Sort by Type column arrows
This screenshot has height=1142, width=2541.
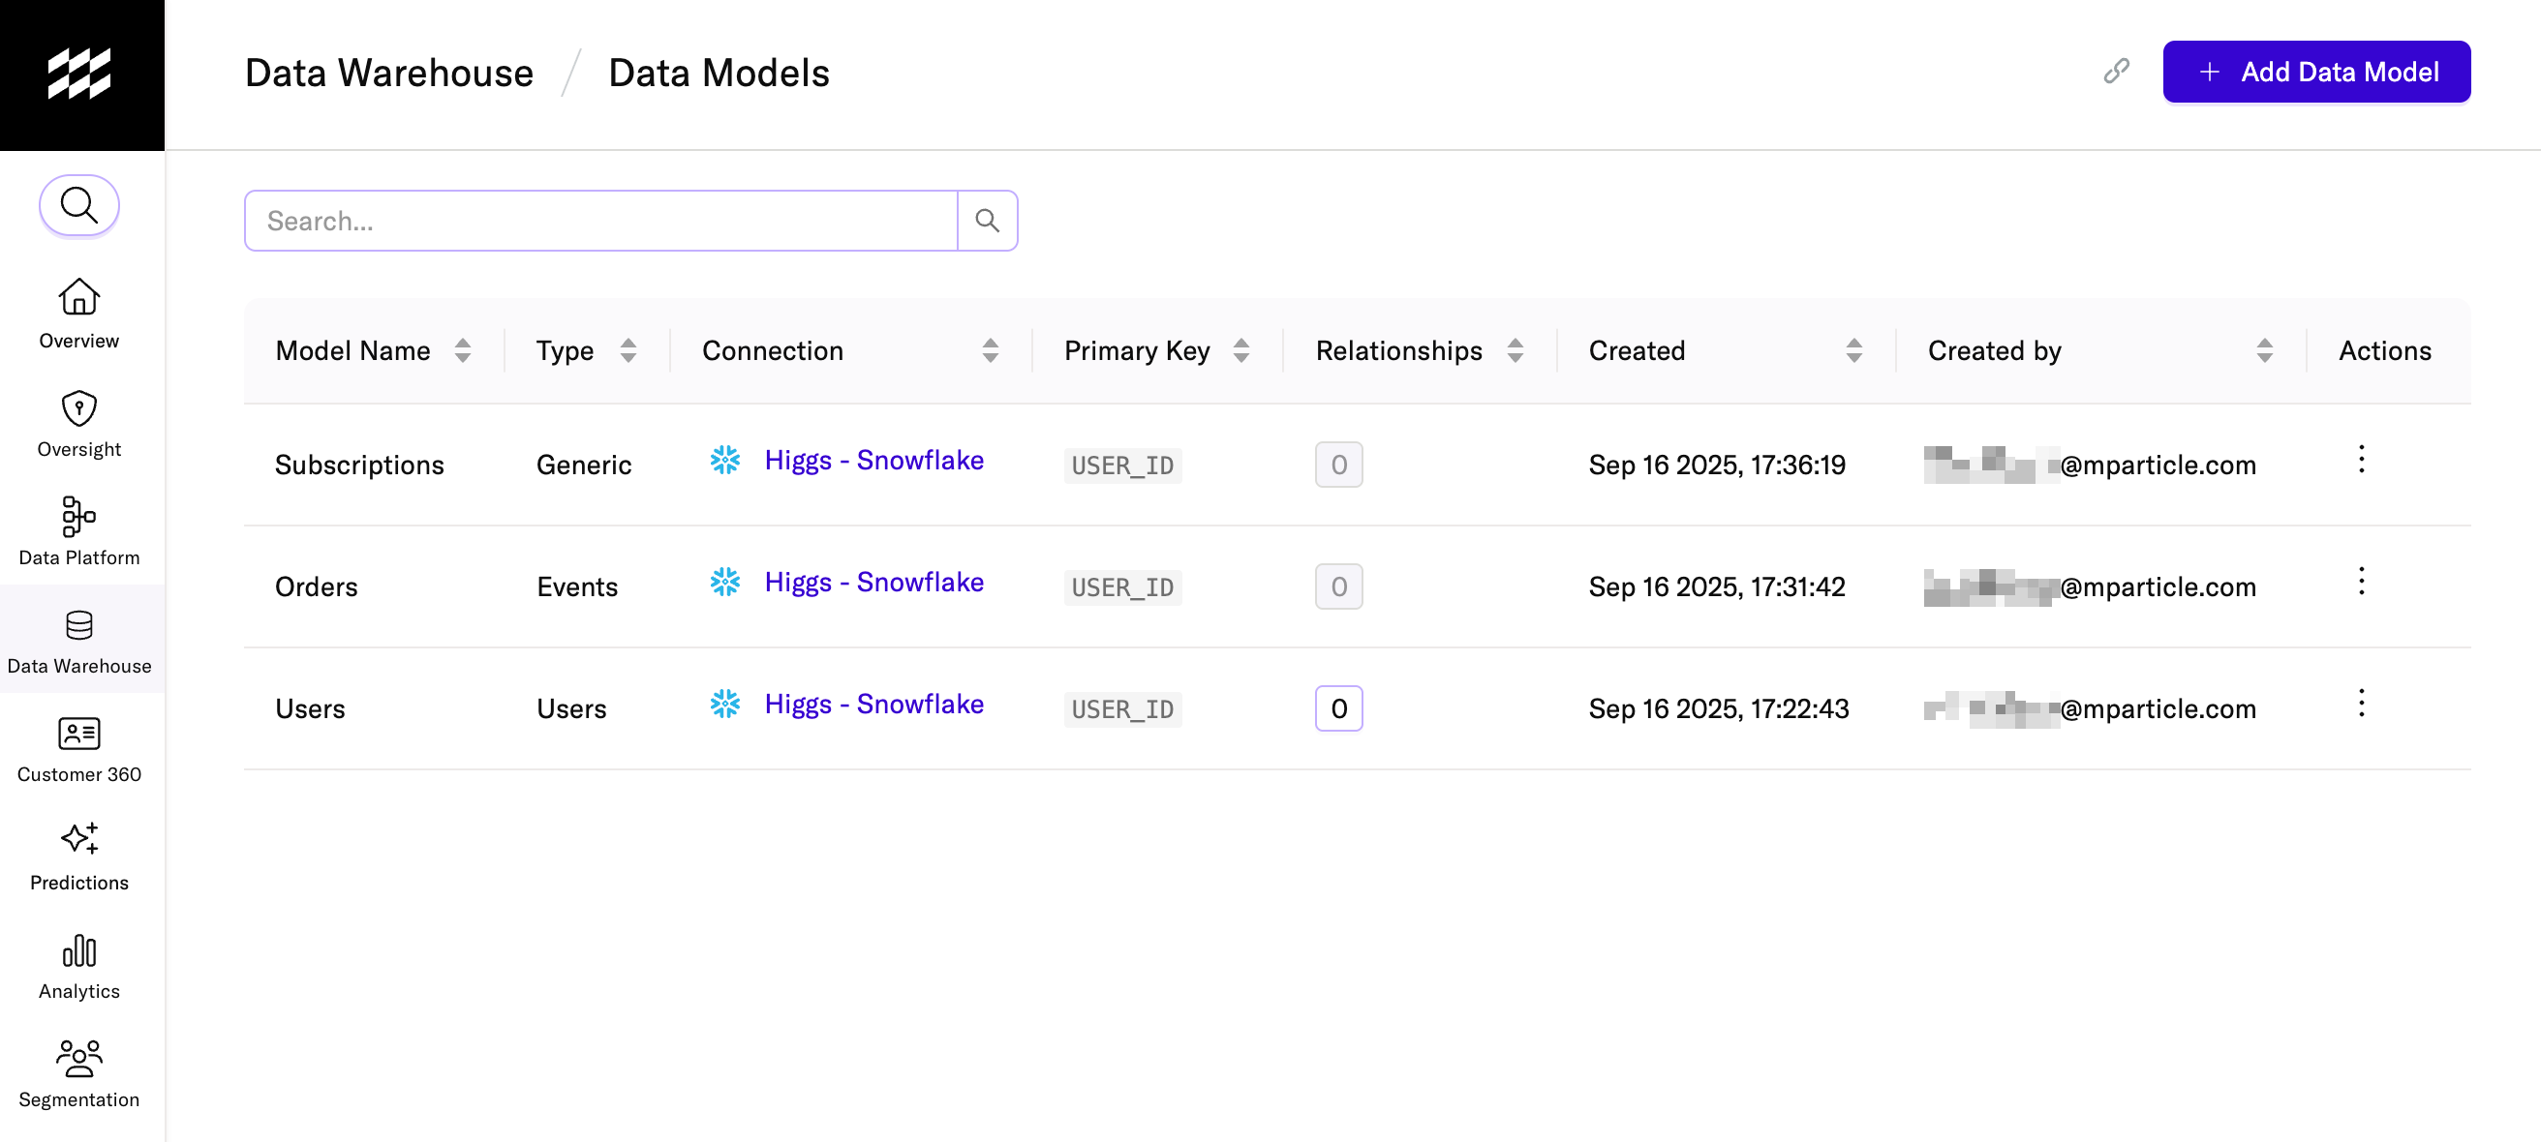[x=628, y=350]
